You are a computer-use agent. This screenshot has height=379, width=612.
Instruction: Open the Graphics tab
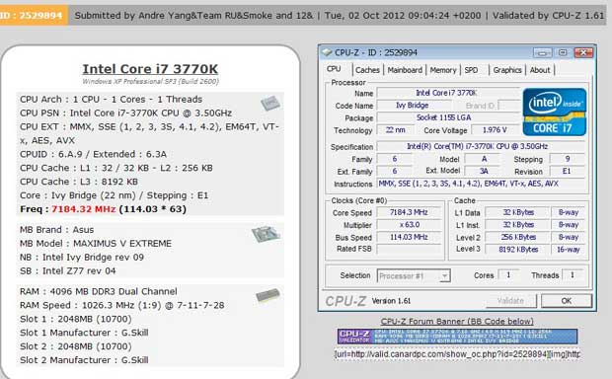click(507, 70)
